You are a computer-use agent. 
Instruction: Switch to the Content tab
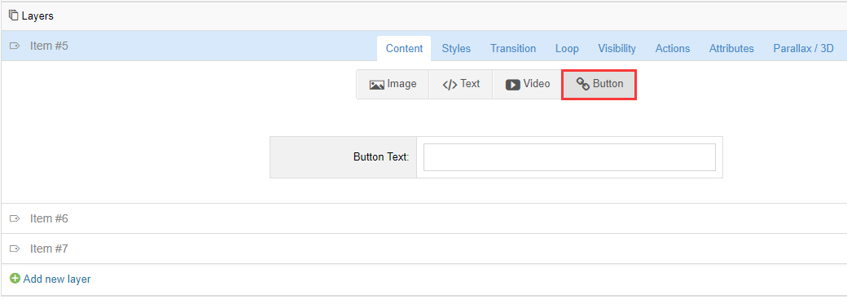click(x=404, y=49)
